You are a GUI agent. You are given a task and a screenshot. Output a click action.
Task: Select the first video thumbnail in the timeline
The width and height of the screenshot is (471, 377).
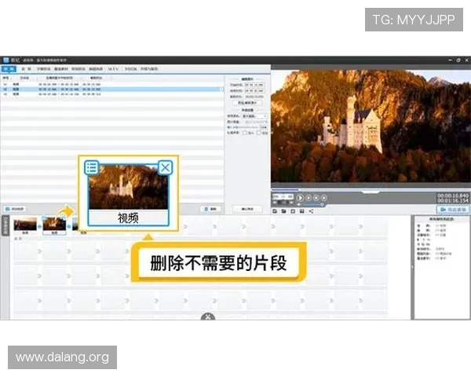(26, 225)
